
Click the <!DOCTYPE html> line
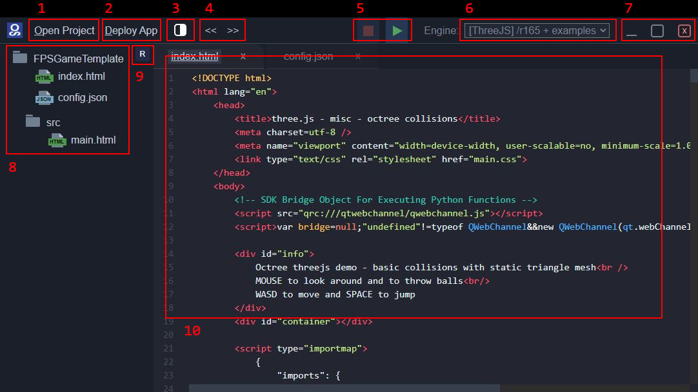pyautogui.click(x=232, y=78)
